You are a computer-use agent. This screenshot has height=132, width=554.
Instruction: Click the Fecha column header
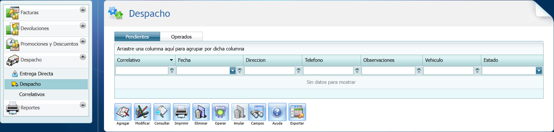coord(209,60)
